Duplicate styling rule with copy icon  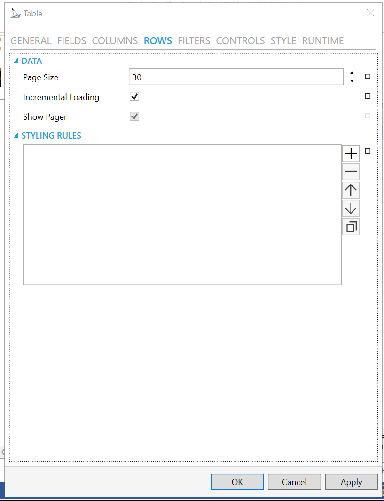click(x=351, y=227)
